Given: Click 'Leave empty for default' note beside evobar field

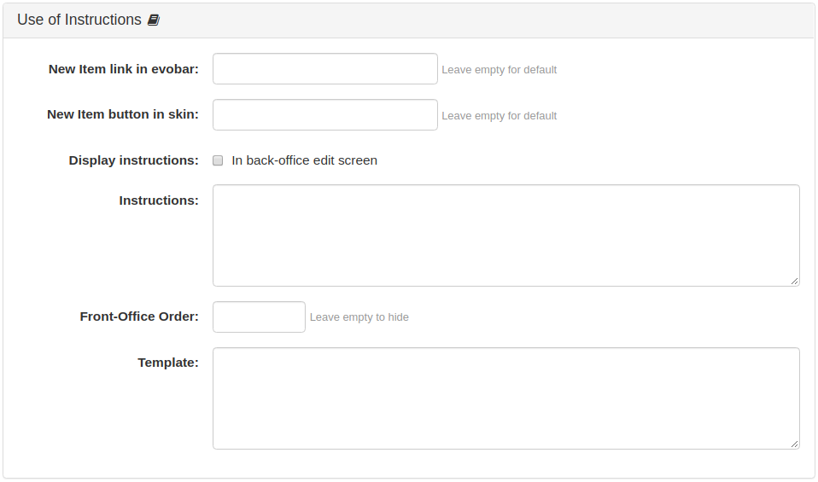Looking at the screenshot, I should (500, 69).
